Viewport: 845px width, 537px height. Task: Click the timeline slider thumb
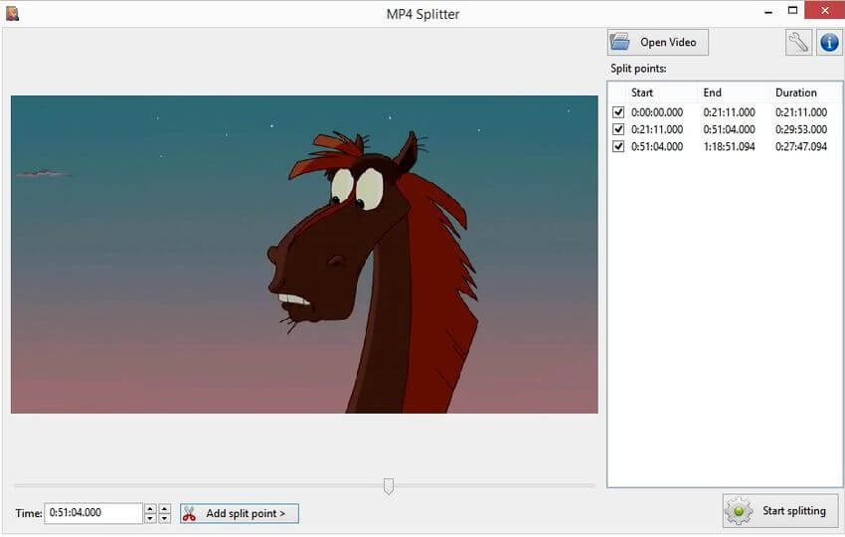(389, 485)
